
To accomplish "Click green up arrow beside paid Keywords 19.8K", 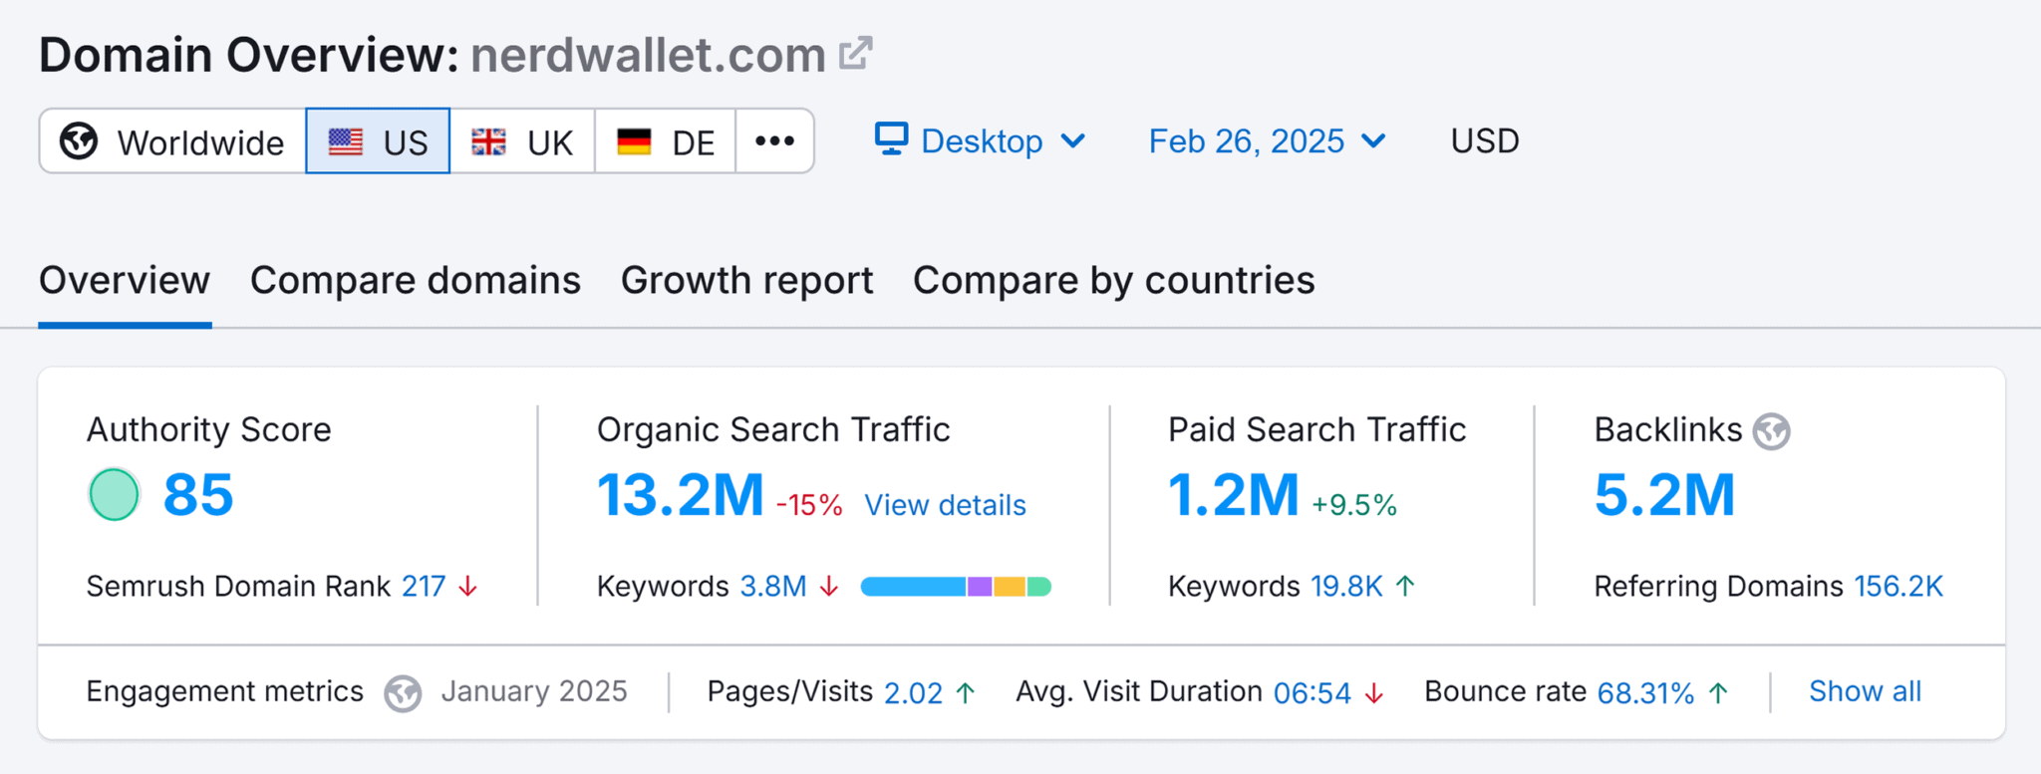I will click(1405, 586).
